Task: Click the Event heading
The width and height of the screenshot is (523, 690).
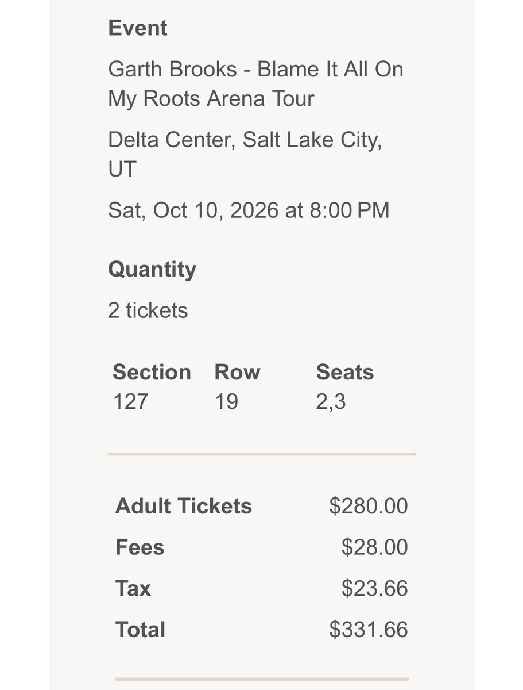Action: (x=137, y=28)
